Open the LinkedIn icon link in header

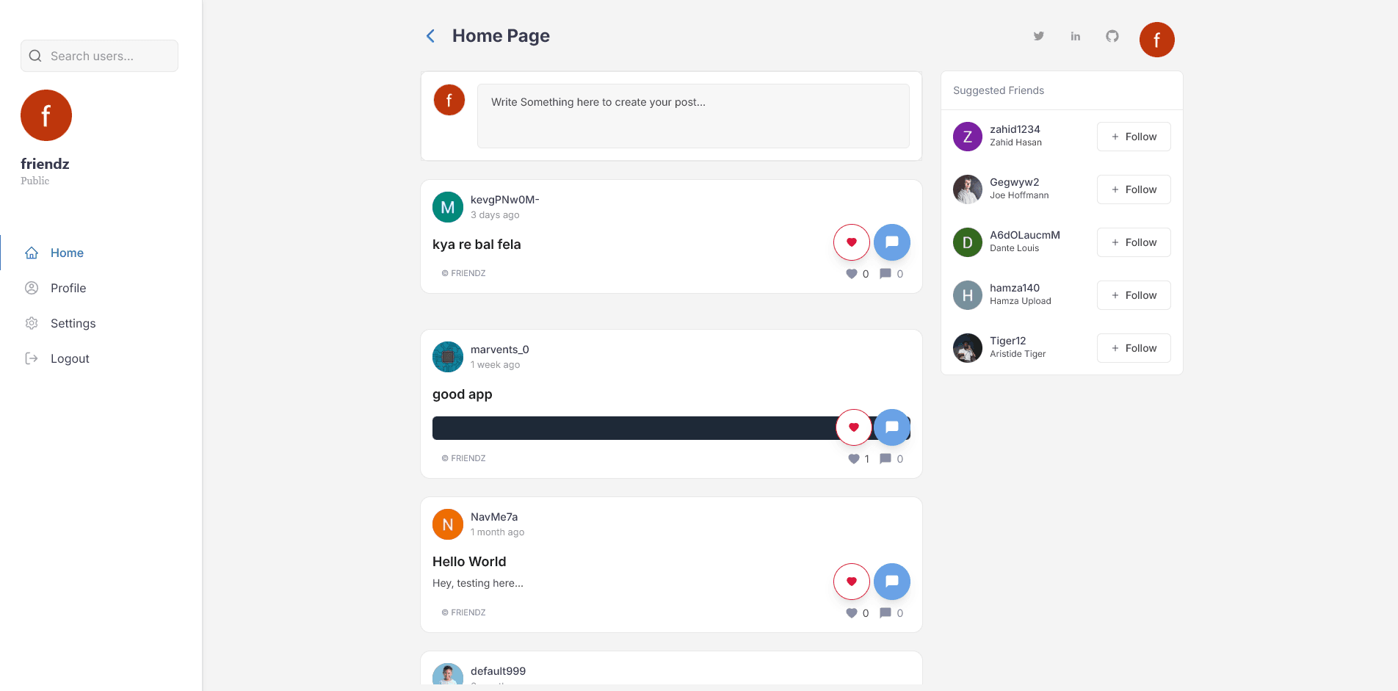pos(1075,36)
